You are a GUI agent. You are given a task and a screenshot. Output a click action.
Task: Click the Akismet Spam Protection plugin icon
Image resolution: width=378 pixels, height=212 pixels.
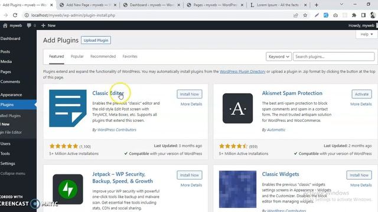(237, 108)
